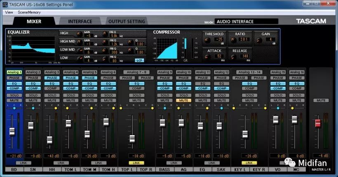
Task: Click the compressor GAIN knob
Action: click(x=259, y=40)
